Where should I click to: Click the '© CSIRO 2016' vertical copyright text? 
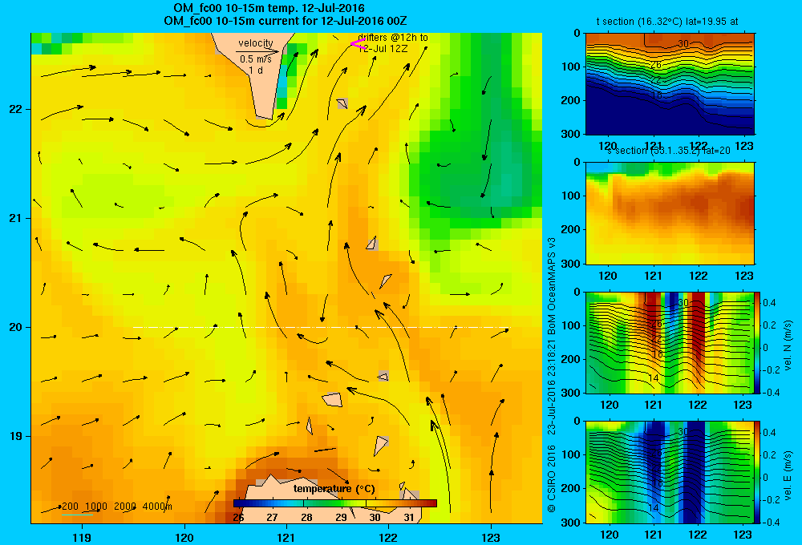point(552,478)
